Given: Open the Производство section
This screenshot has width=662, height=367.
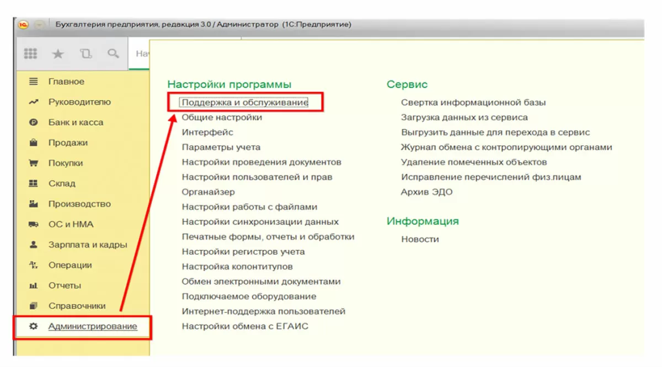Looking at the screenshot, I should [x=79, y=204].
